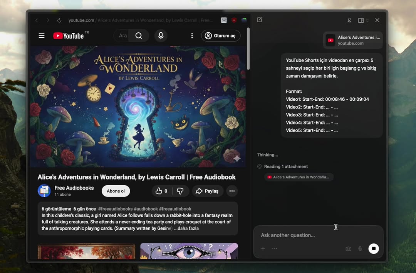Click the #freeaudiobook hashtag
The width and height of the screenshot is (416, 273).
point(175,209)
